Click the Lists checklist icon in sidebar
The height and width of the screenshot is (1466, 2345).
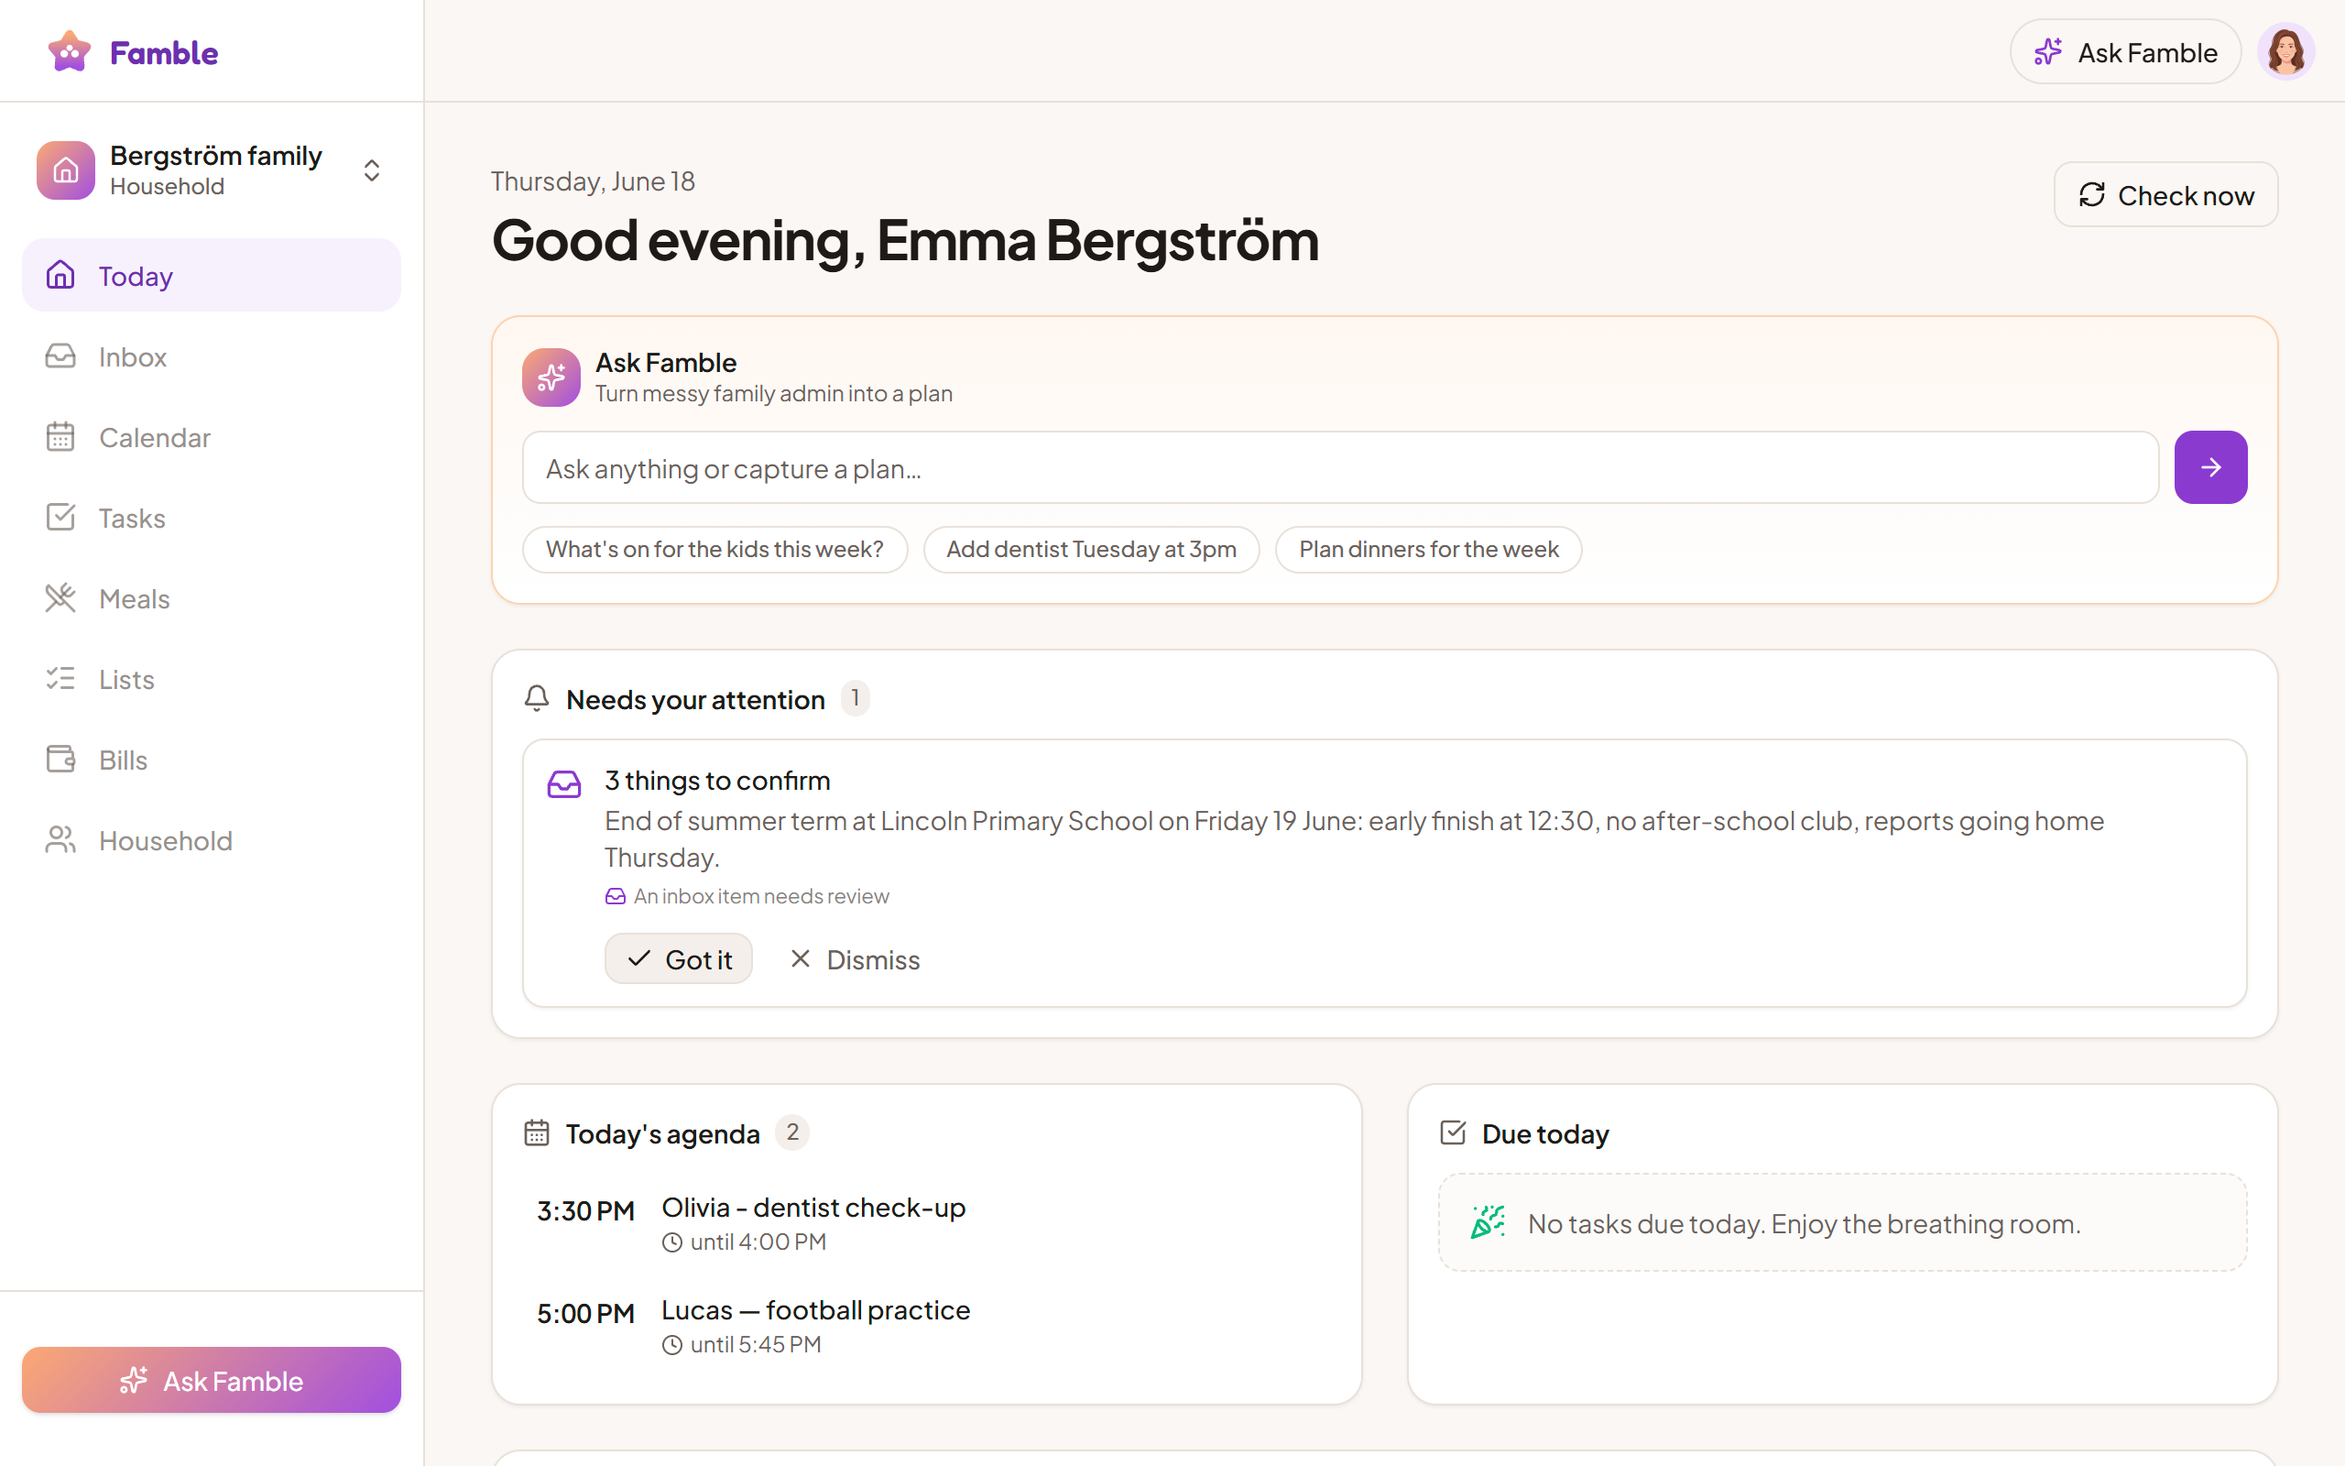tap(60, 678)
